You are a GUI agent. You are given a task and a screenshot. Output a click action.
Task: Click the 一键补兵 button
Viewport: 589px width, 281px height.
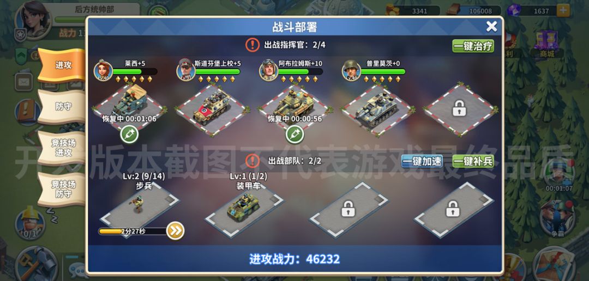pyautogui.click(x=473, y=161)
